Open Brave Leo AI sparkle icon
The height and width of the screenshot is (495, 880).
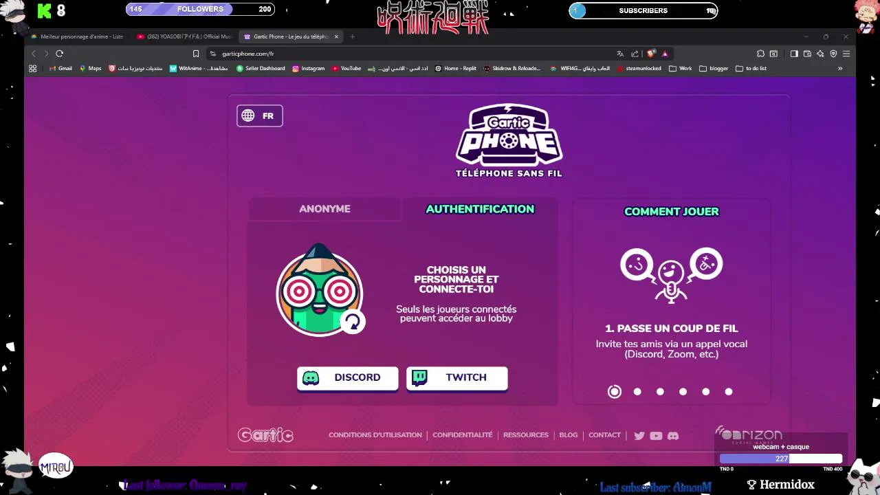coord(820,54)
